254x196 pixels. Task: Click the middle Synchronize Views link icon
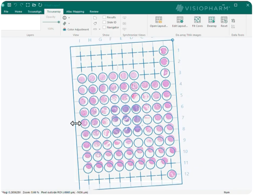point(125,24)
